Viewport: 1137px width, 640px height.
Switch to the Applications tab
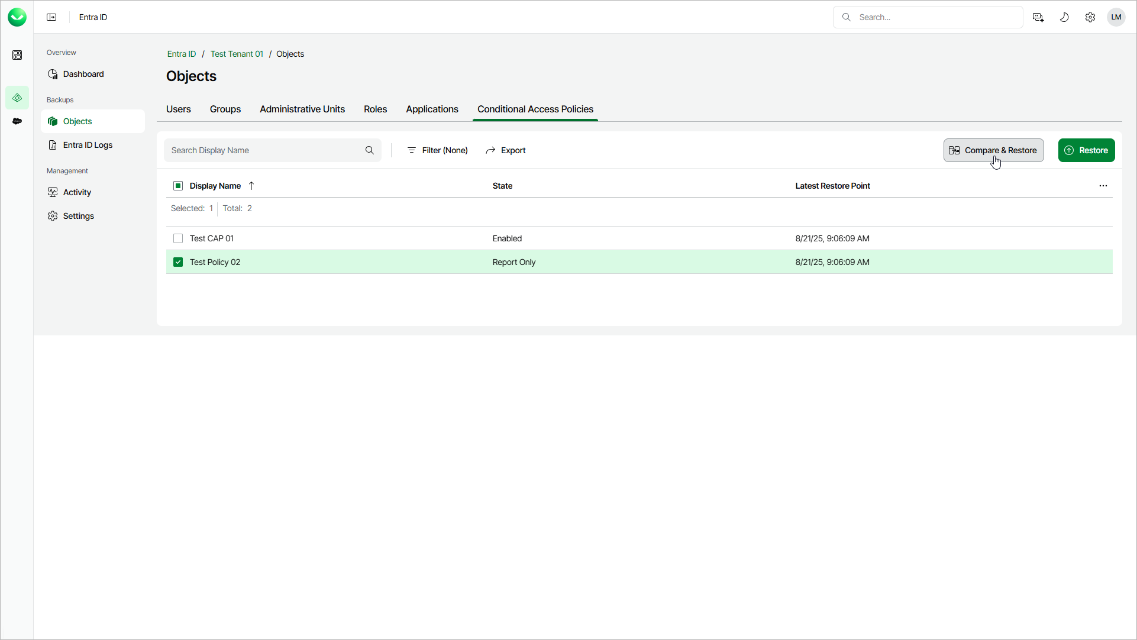tap(432, 109)
